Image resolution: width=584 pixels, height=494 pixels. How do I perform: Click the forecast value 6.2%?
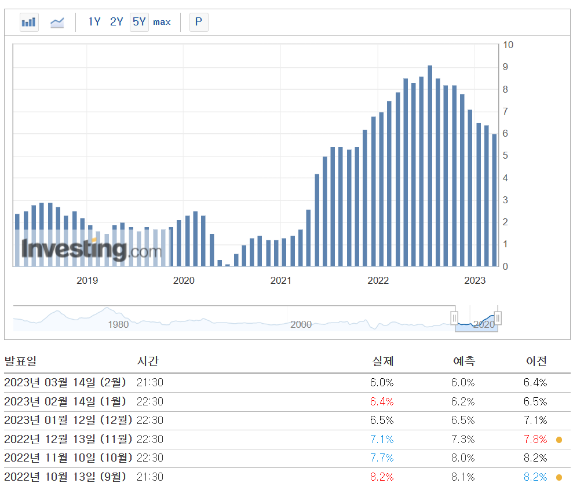(463, 402)
